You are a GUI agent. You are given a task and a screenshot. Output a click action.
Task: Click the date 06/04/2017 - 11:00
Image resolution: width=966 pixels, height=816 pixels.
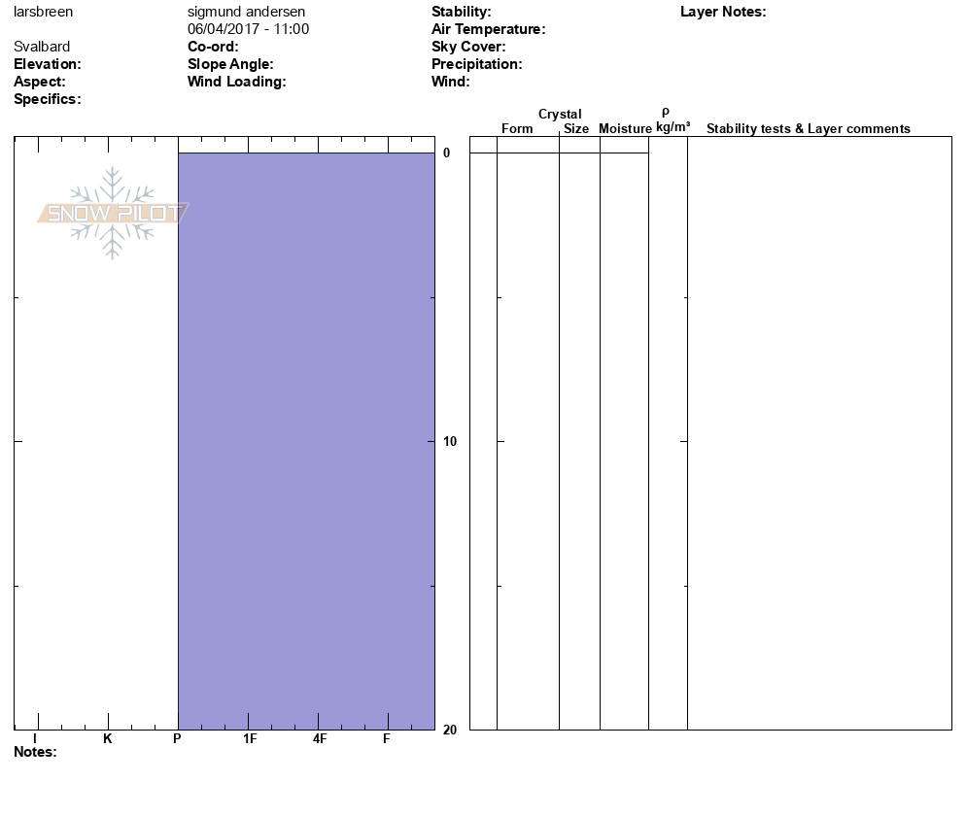[248, 29]
